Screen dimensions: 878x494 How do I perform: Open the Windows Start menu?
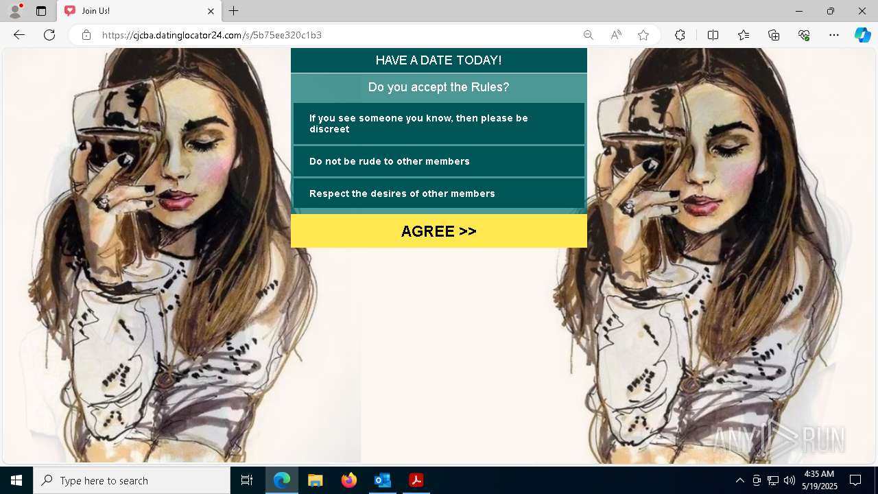pos(16,480)
